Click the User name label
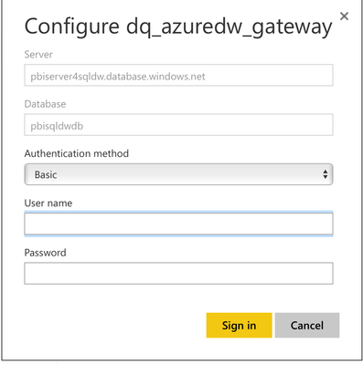Image resolution: width=363 pixels, height=365 pixels. (48, 203)
